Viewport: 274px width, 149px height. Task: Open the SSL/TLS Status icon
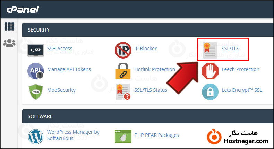(x=123, y=91)
